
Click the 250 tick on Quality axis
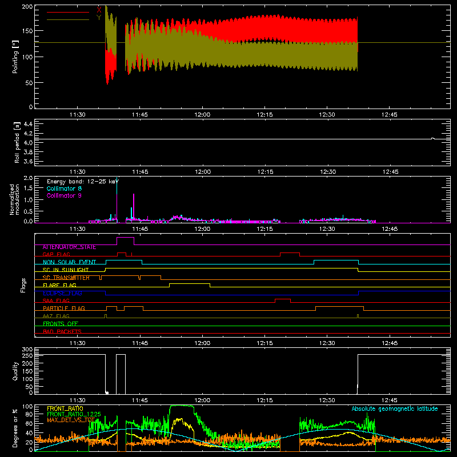coord(27,356)
